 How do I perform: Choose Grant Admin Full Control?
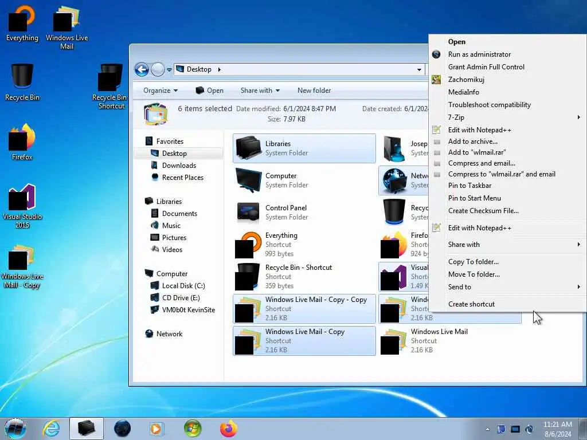[x=508, y=67]
